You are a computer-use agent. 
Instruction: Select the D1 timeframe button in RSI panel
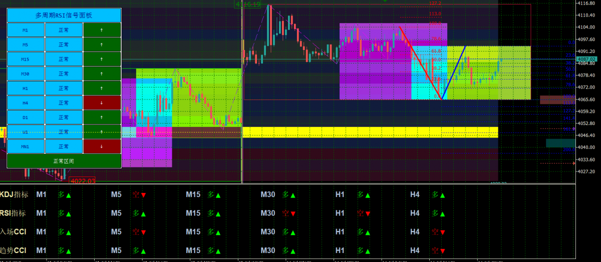(x=26, y=117)
